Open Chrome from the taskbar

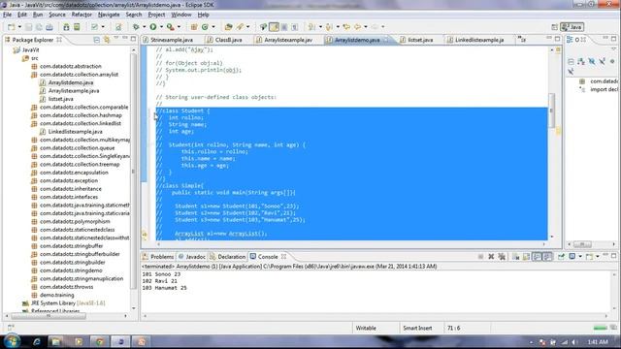(99, 341)
